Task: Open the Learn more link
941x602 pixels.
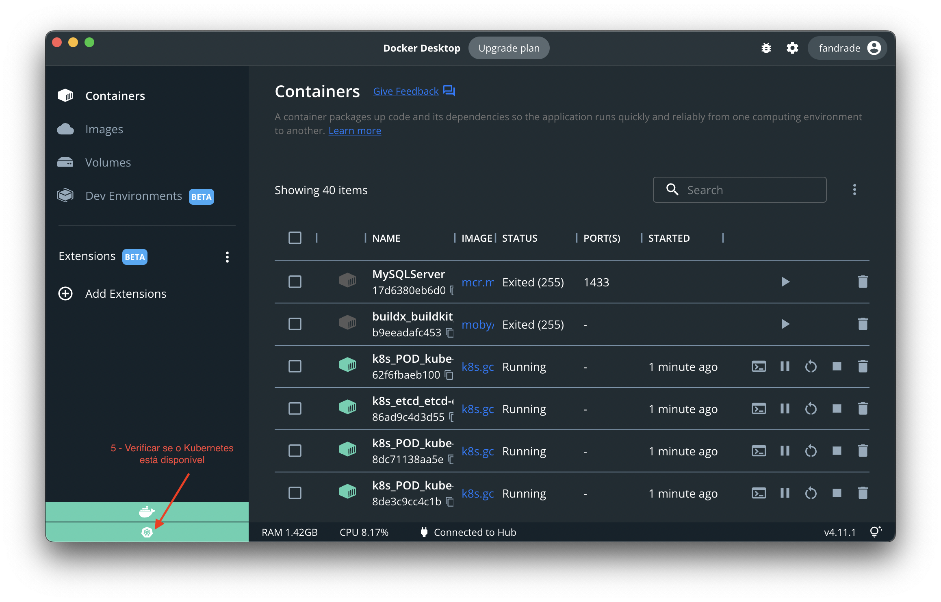Action: tap(355, 131)
